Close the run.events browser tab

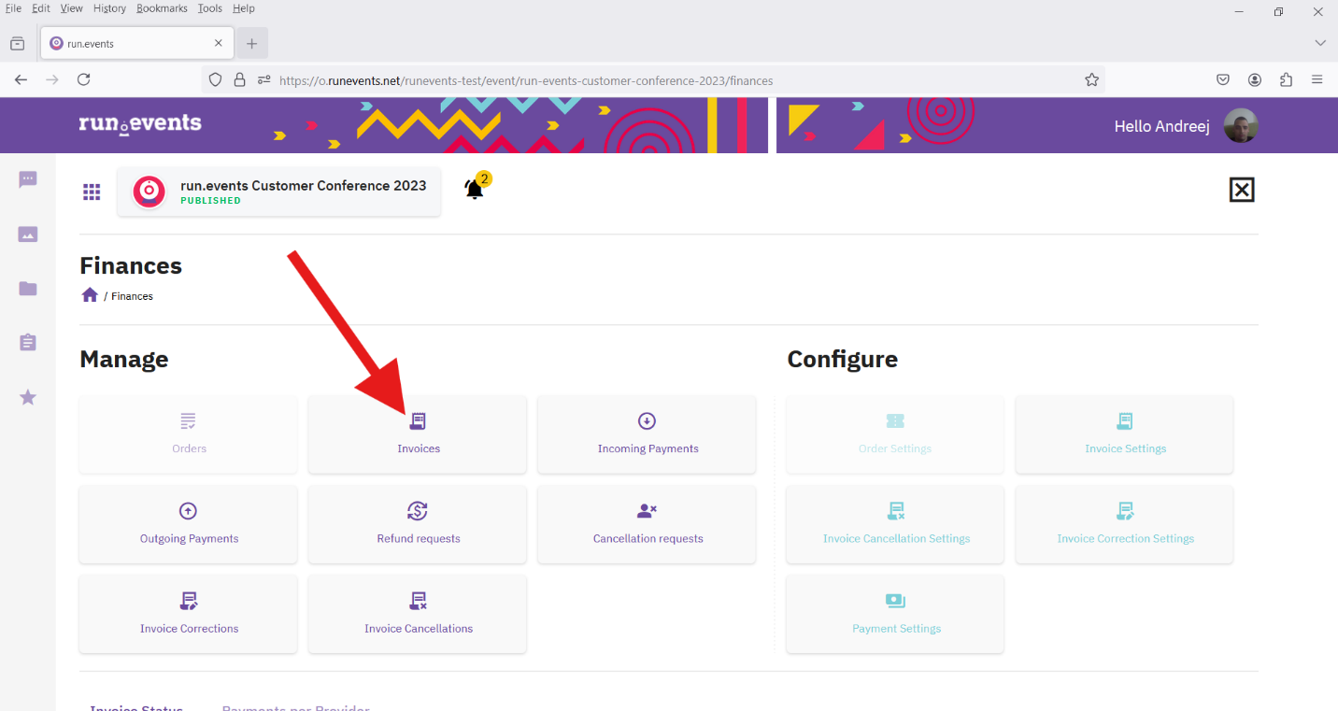219,43
